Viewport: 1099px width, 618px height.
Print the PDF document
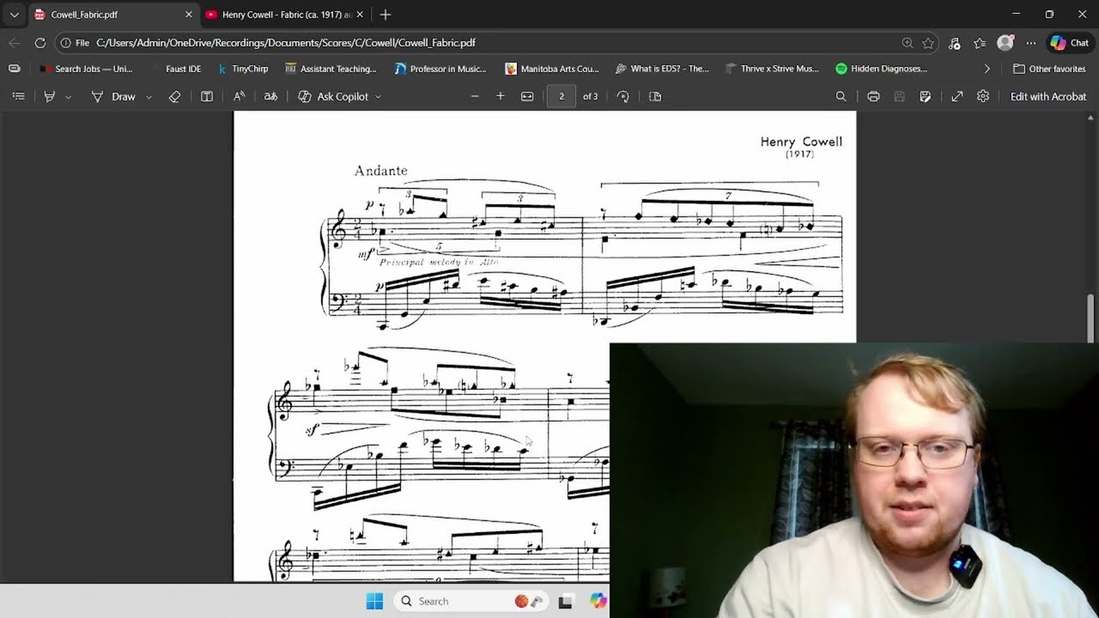coord(873,97)
